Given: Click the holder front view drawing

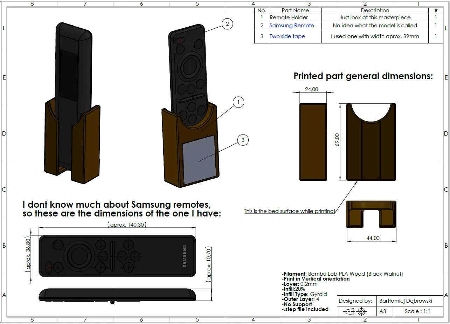Looking at the screenshot, I should (371, 142).
